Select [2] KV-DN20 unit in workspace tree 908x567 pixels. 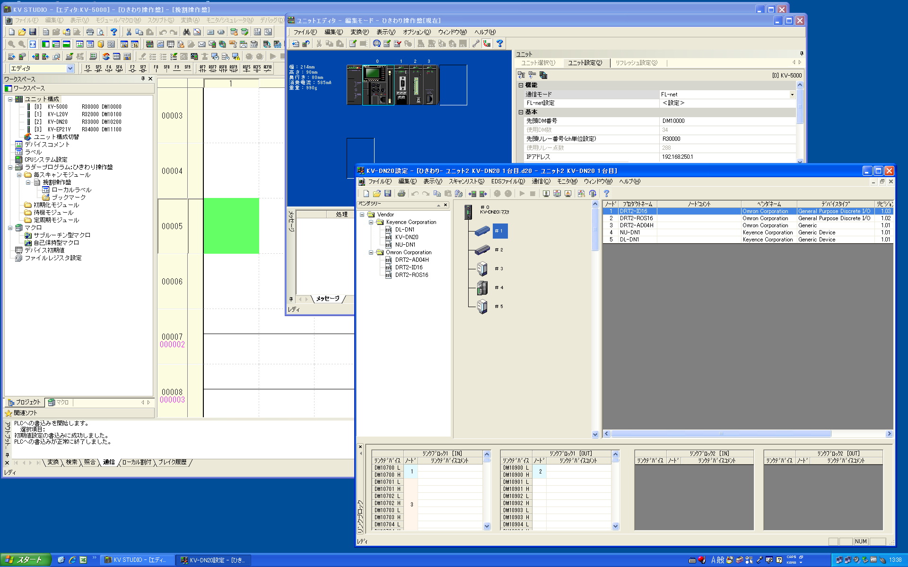79,122
